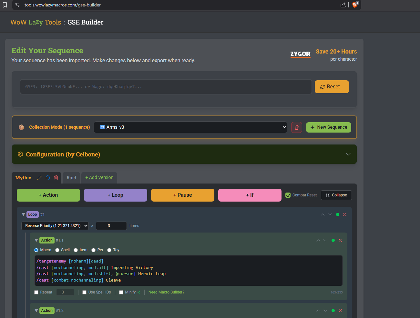Click the + Add Version tab
The width and height of the screenshot is (420, 318).
99,178
